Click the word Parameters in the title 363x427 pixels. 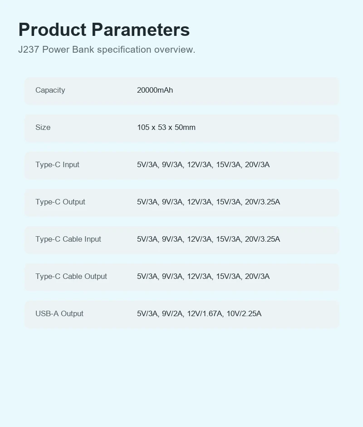140,30
